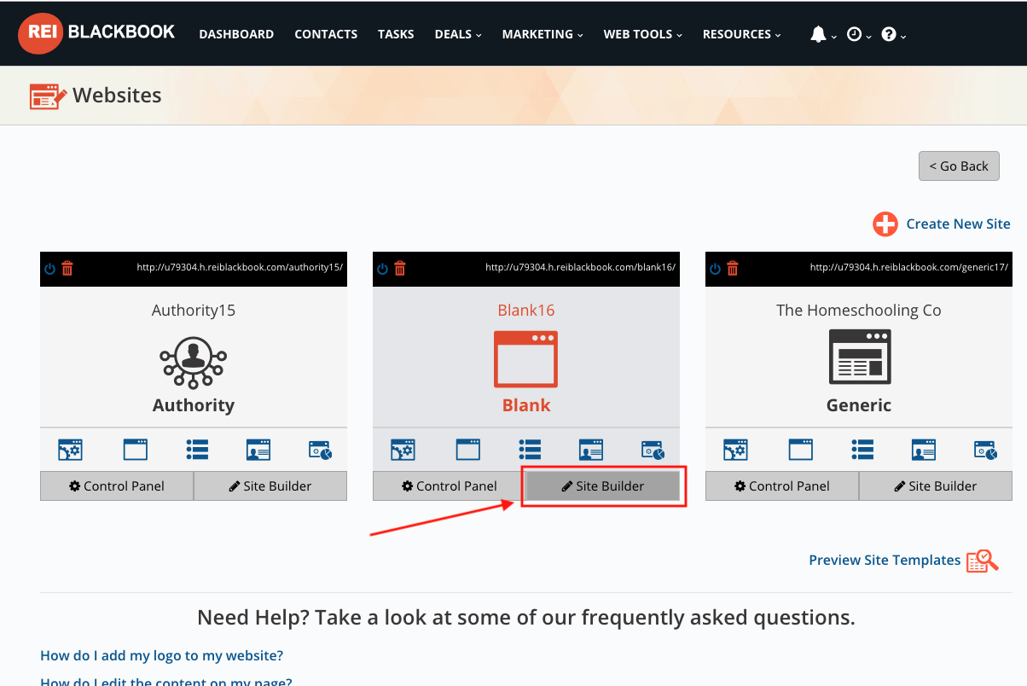Screen dimensions: 1027x686
Task: Open Blank16 profile card icon
Action: (591, 450)
